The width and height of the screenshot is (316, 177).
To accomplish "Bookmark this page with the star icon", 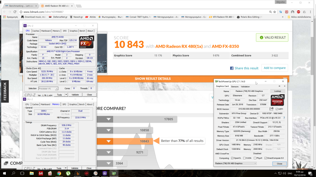I will click(275, 12).
